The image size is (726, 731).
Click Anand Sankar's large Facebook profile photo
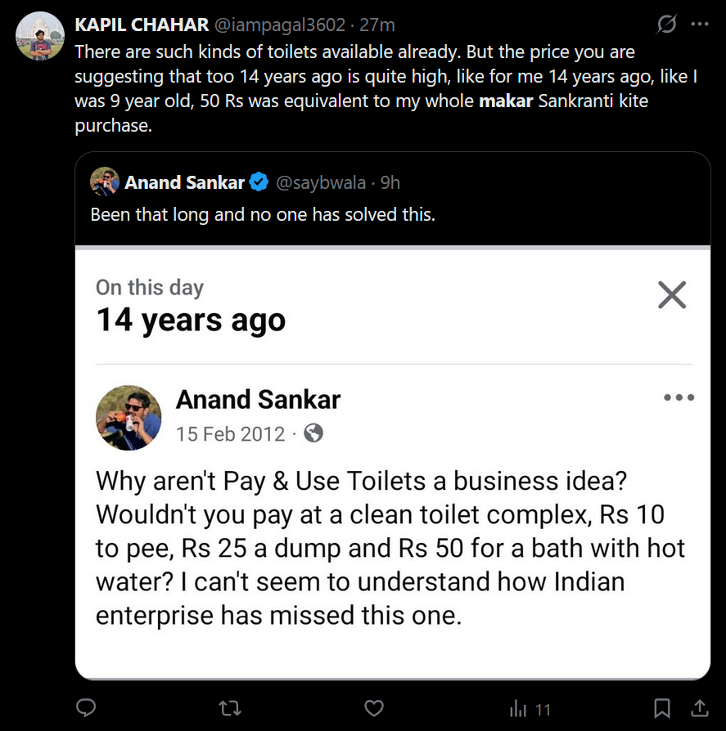pos(129,418)
